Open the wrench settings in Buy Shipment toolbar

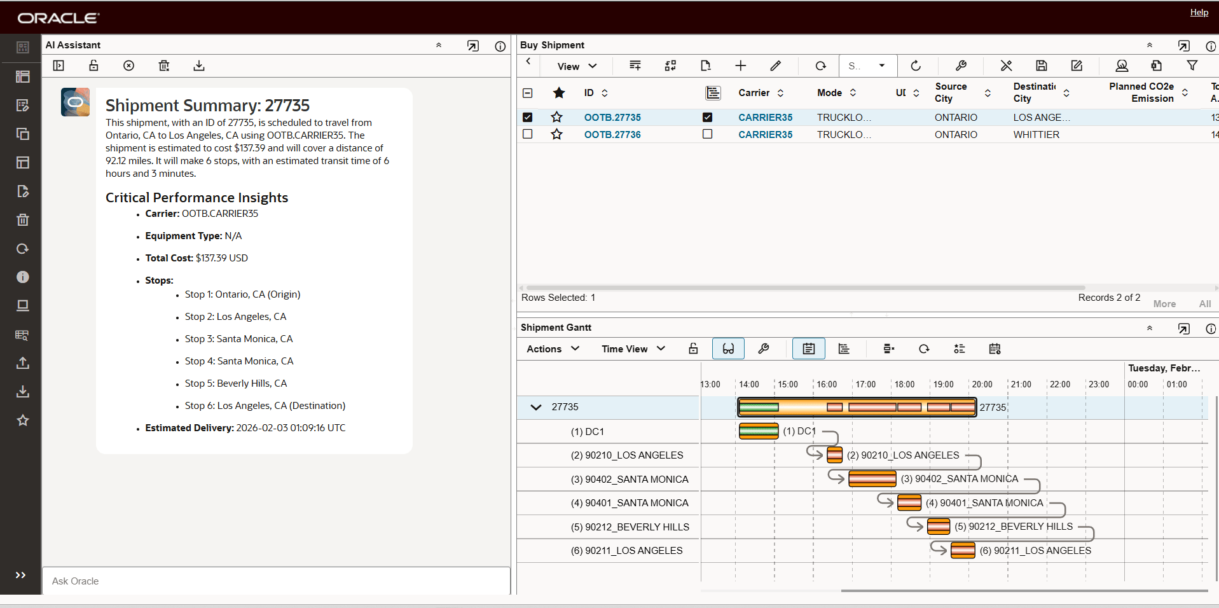click(x=960, y=66)
